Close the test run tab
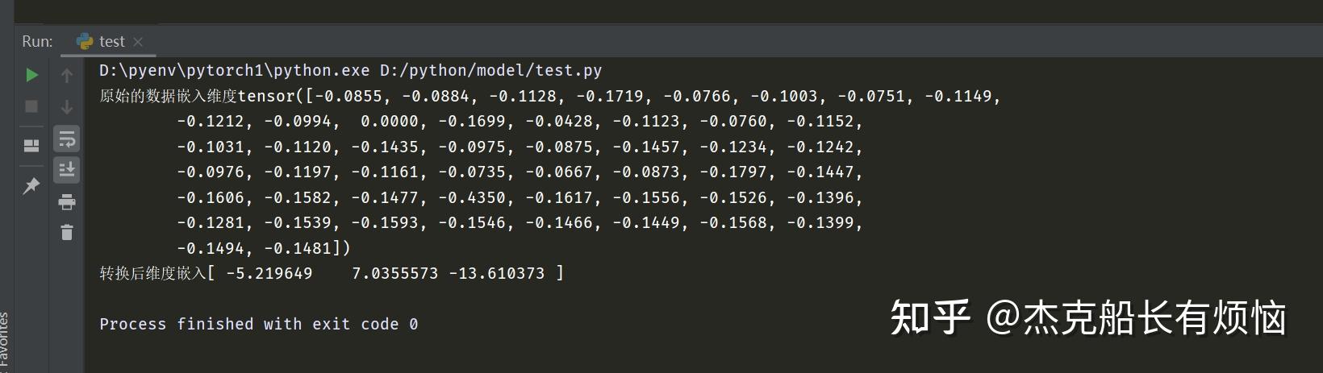The height and width of the screenshot is (373, 1323). tap(138, 41)
